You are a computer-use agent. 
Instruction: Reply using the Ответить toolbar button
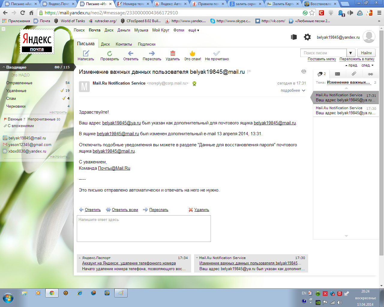pos(131,56)
